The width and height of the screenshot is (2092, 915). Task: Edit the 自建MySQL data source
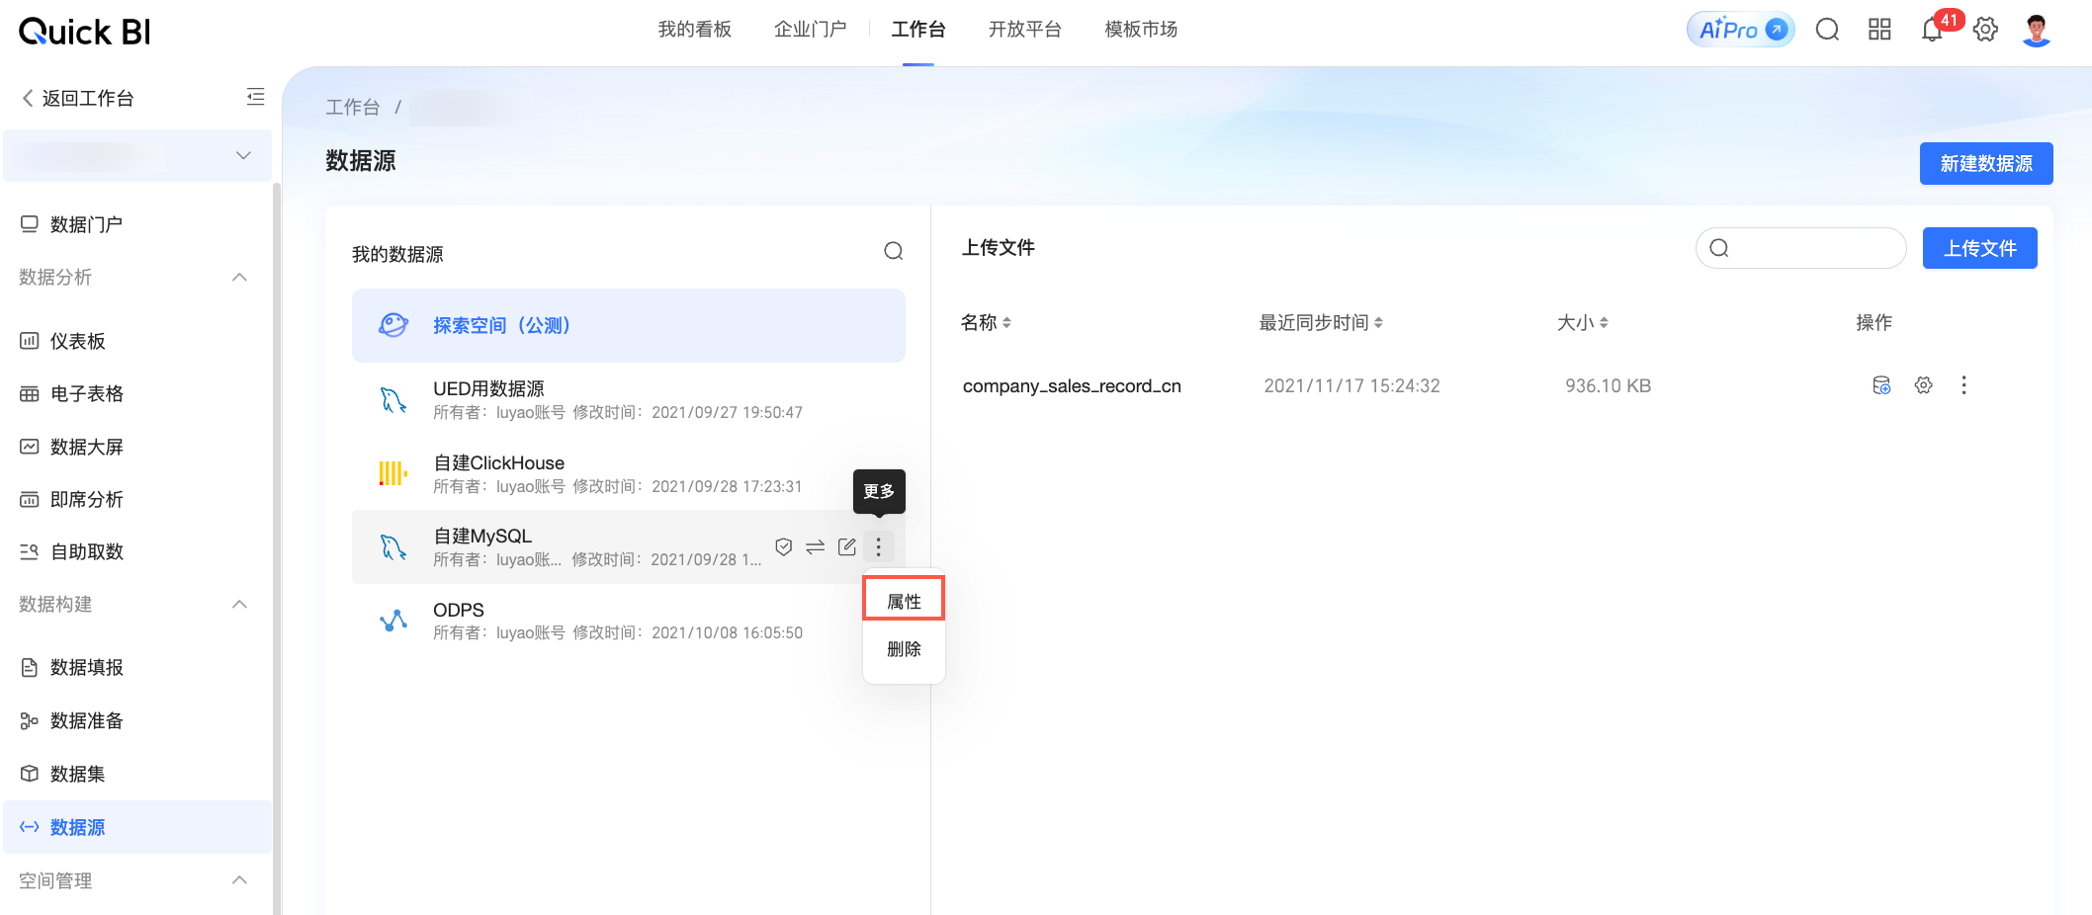click(847, 546)
